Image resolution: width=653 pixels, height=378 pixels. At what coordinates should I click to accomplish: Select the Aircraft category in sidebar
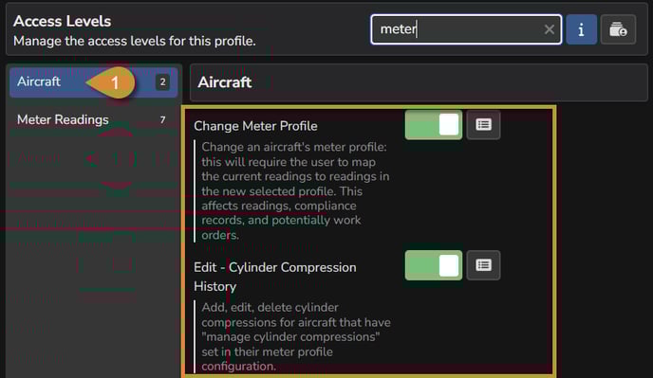click(x=94, y=81)
